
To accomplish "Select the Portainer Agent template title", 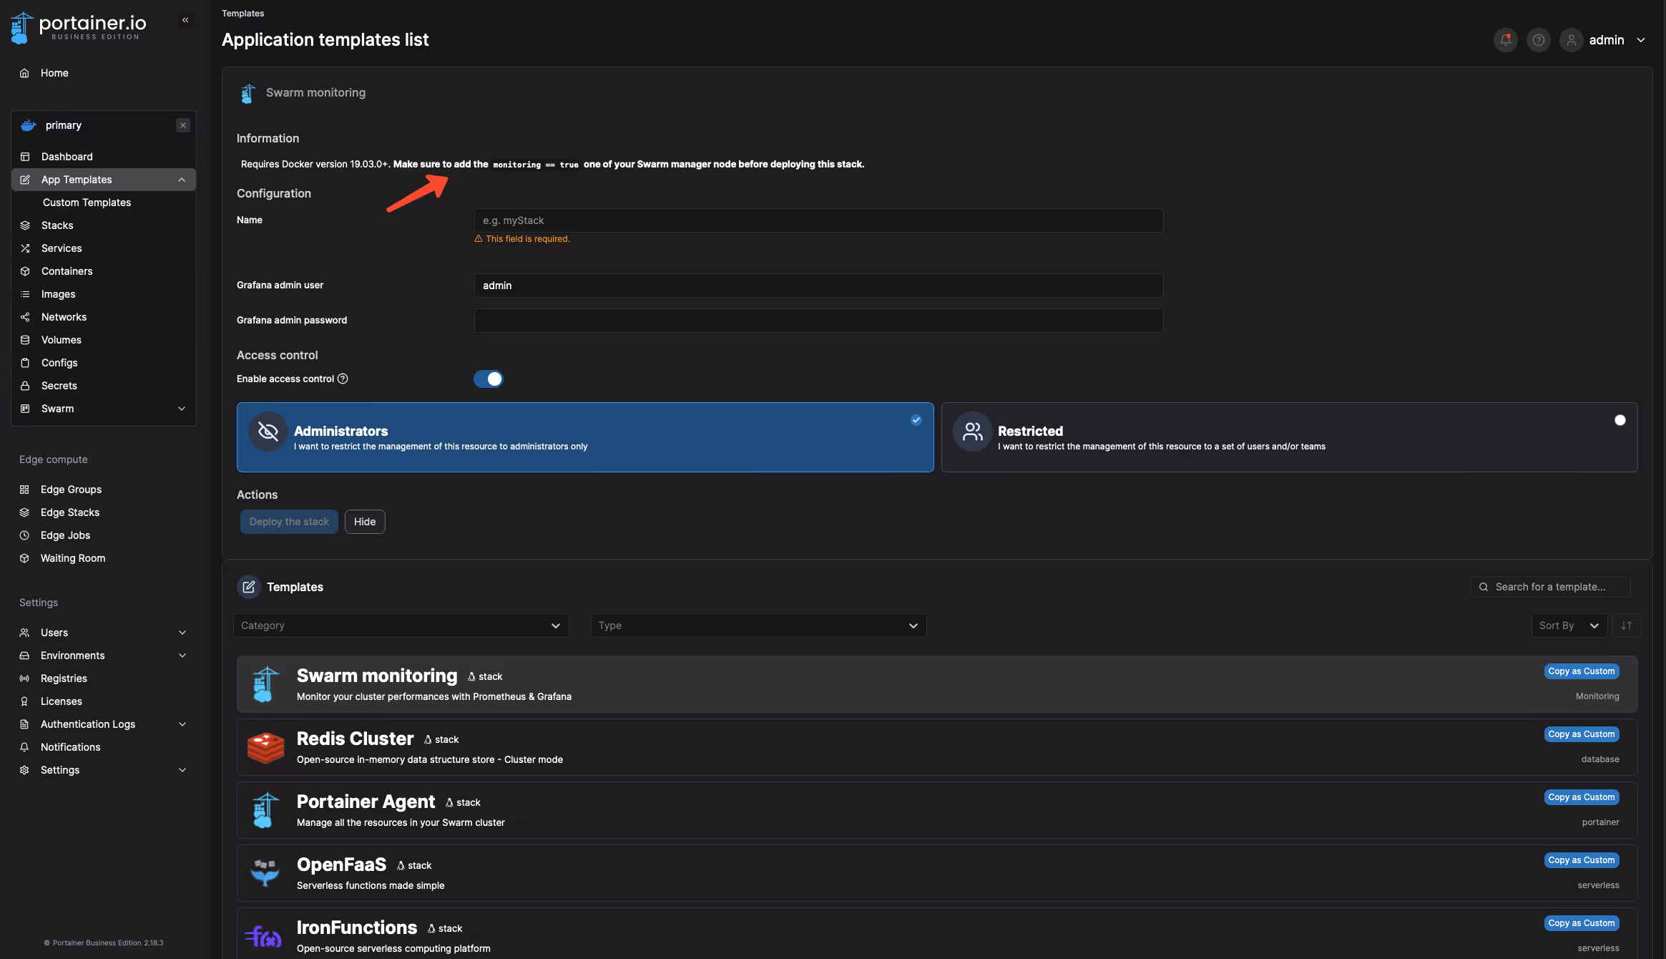I will (x=366, y=802).
